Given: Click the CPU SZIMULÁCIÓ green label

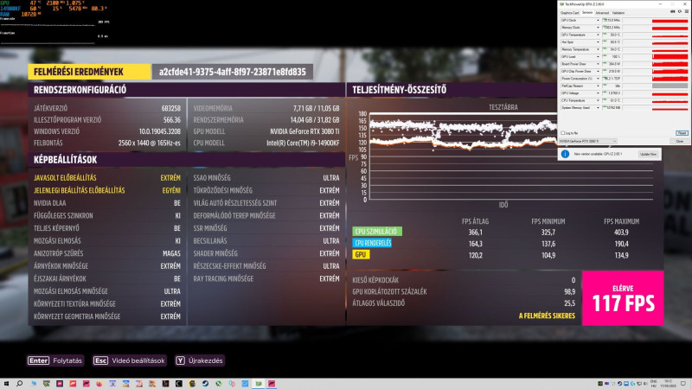Looking at the screenshot, I should [x=377, y=231].
